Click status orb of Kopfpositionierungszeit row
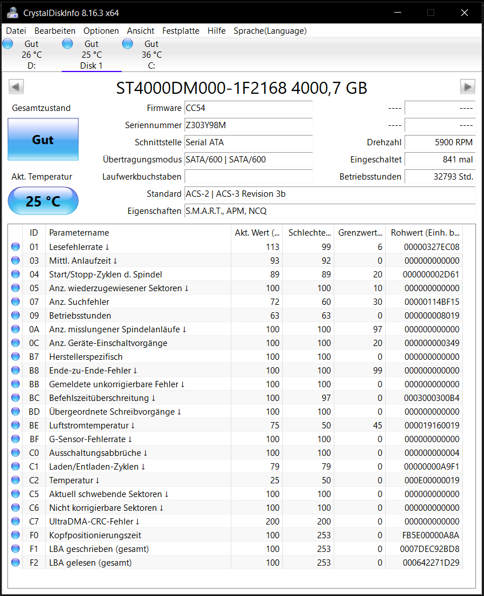Image resolution: width=484 pixels, height=596 pixels. click(15, 535)
